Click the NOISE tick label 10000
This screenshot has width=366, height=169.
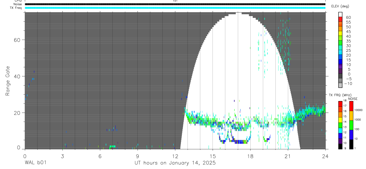click(x=359, y=110)
